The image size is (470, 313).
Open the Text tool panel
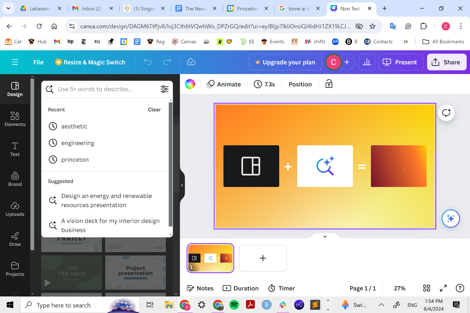click(15, 149)
